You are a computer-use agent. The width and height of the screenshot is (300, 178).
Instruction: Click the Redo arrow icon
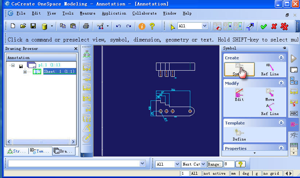click(x=129, y=26)
